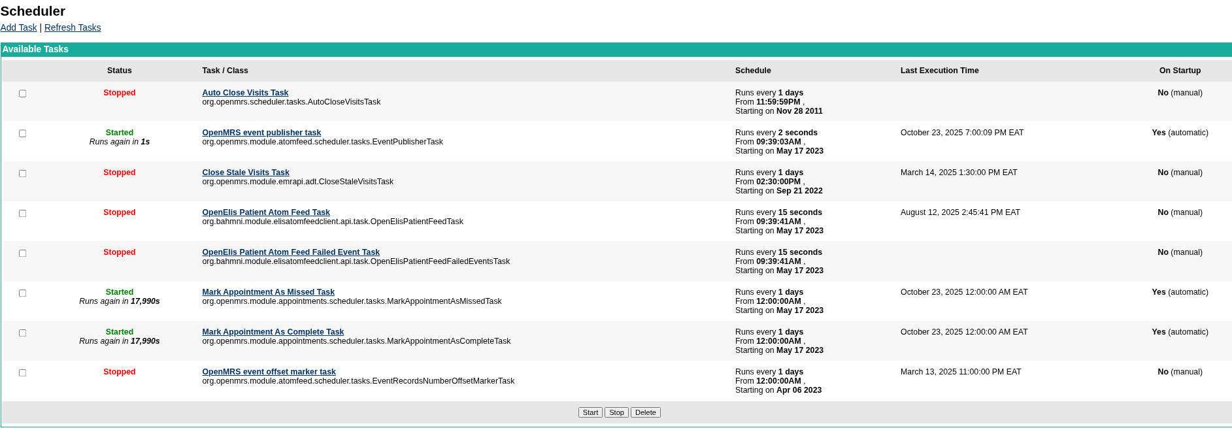Open the OpenMRS event publisher task link

tap(261, 133)
